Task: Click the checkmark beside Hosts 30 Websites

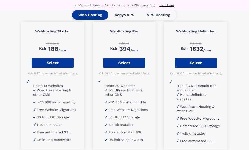Action: [99, 81]
